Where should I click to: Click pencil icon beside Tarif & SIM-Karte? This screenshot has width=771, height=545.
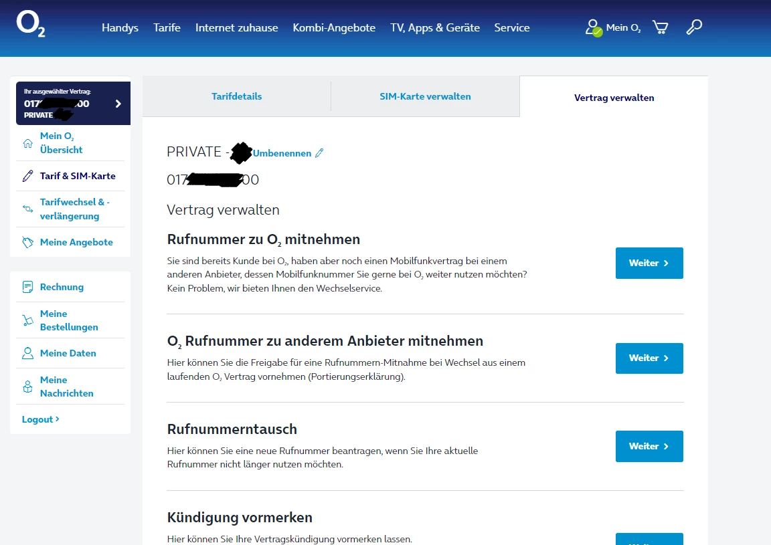(28, 176)
